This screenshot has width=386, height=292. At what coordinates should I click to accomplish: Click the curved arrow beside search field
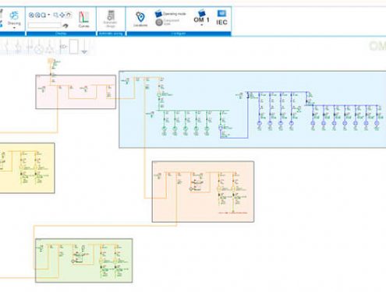66,26
